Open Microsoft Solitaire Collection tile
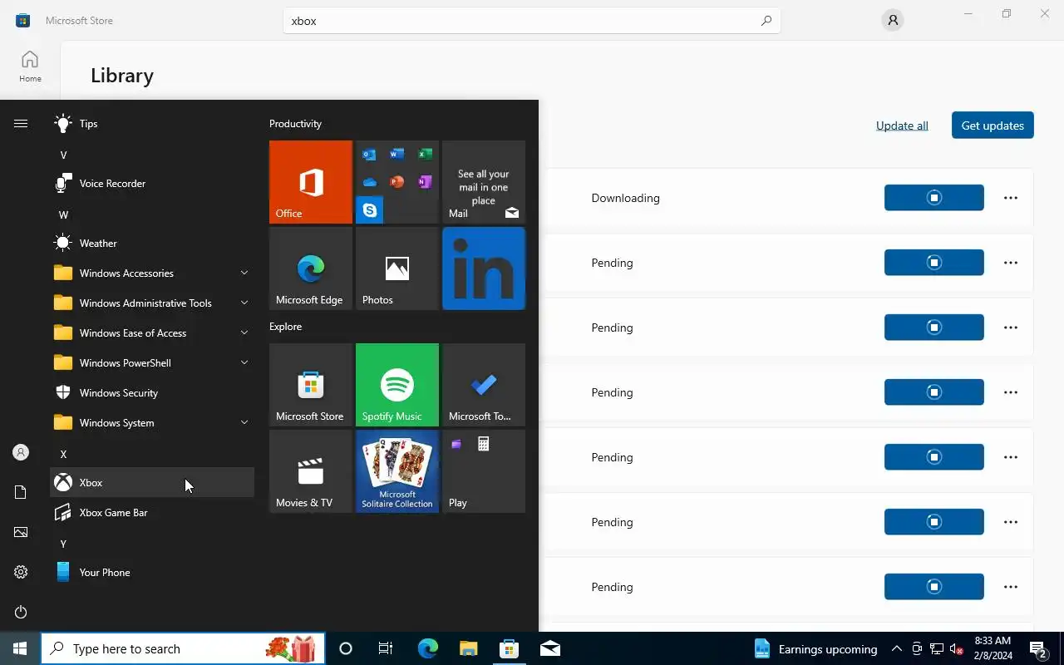 397,471
